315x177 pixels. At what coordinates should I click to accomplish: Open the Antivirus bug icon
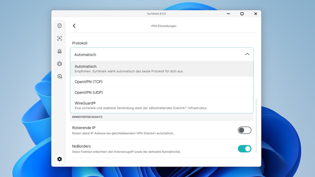pos(59,64)
